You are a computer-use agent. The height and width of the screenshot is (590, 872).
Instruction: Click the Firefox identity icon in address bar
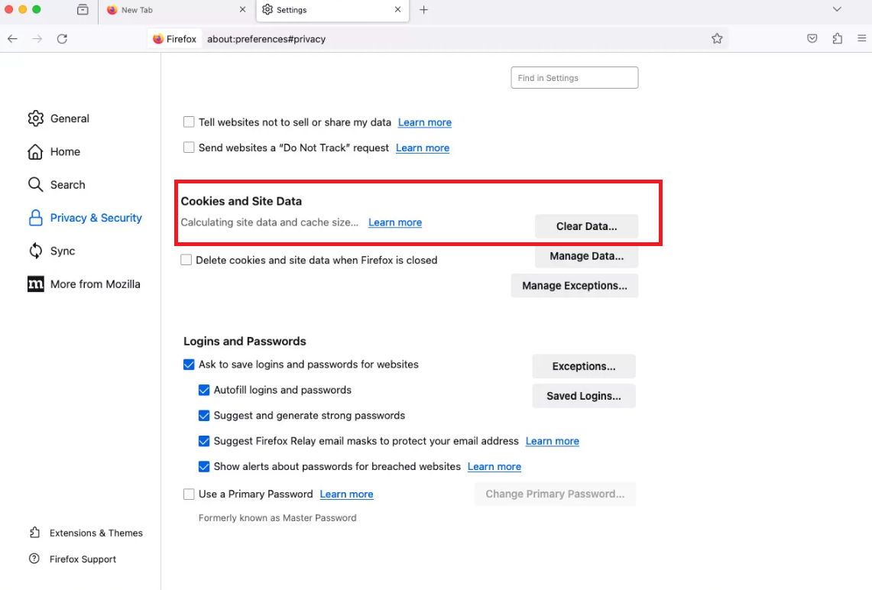(x=174, y=39)
